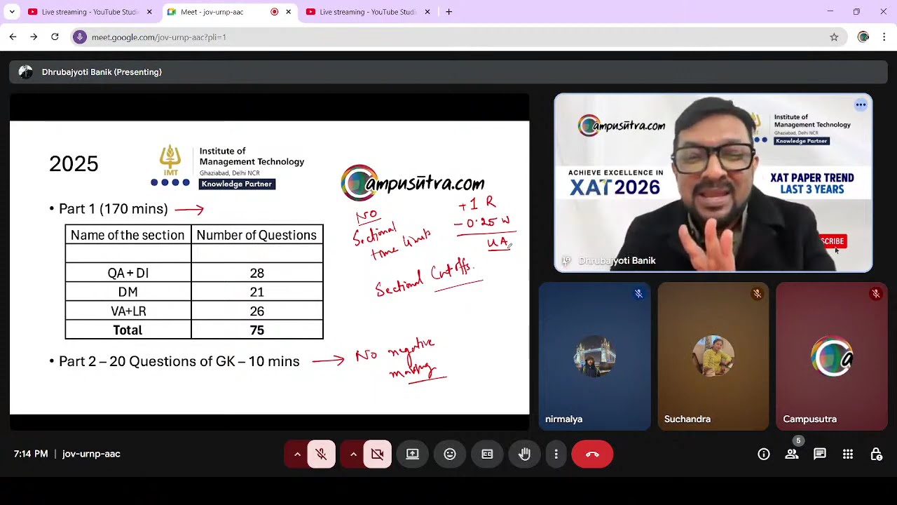Click the 'VA+LR' table cell
This screenshot has width=897, height=505.
[x=128, y=311]
